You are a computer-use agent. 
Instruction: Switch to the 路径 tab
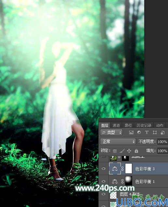[x=128, y=125]
